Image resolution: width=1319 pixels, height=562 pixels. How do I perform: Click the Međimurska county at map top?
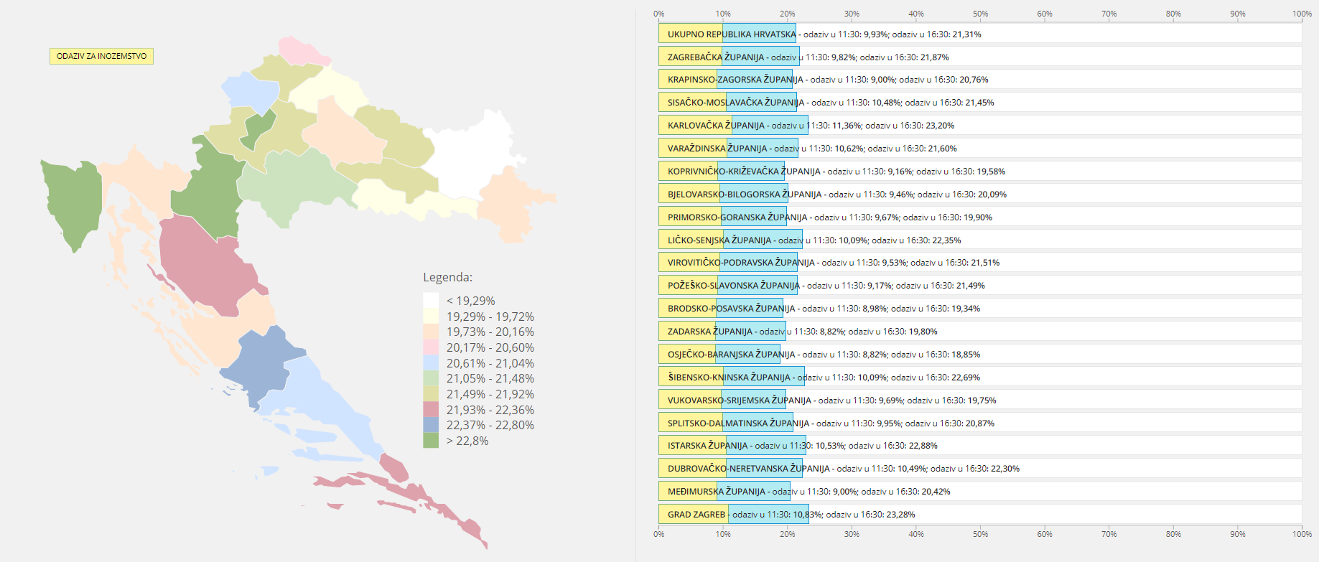304,50
